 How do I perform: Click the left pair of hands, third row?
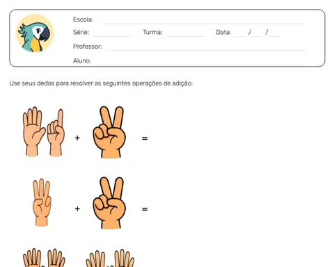[44, 258]
